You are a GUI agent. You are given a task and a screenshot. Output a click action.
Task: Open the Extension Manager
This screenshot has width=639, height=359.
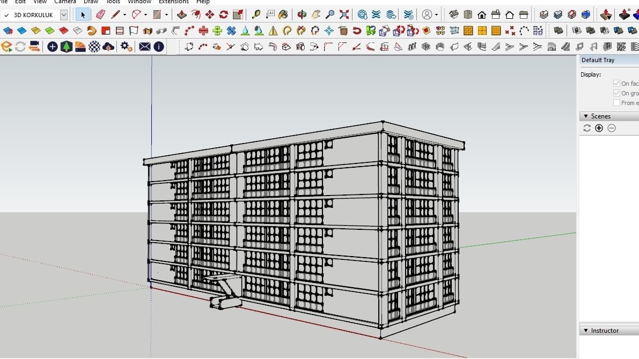pos(408,15)
